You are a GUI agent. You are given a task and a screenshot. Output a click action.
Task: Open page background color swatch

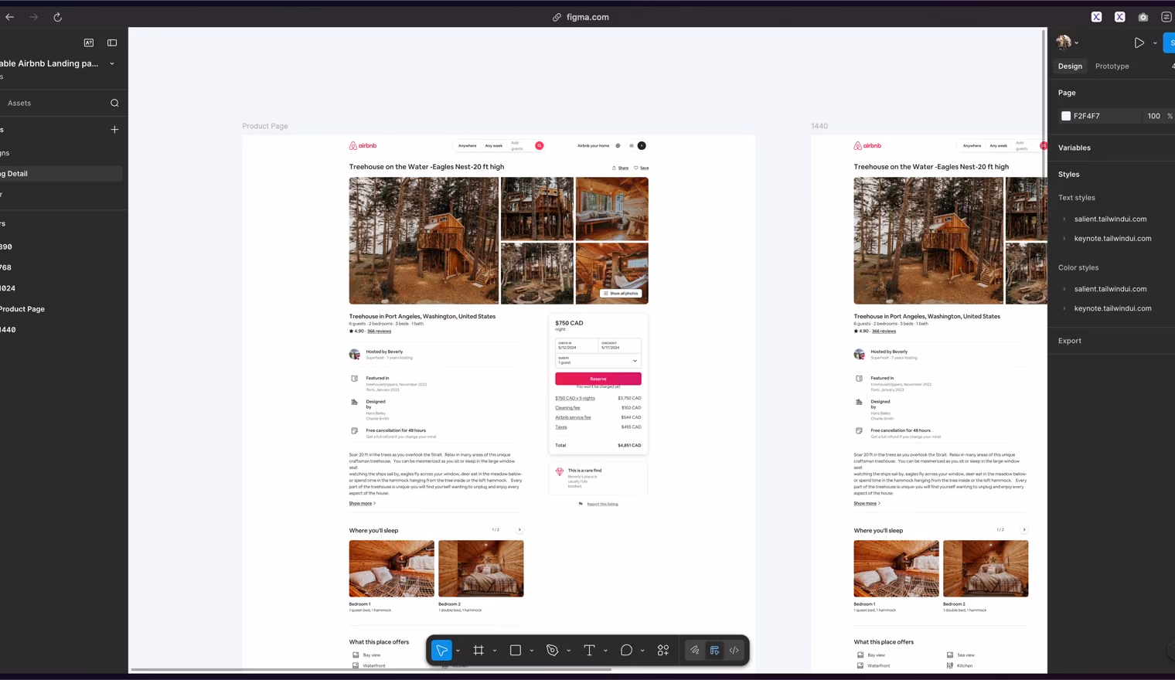pos(1066,116)
